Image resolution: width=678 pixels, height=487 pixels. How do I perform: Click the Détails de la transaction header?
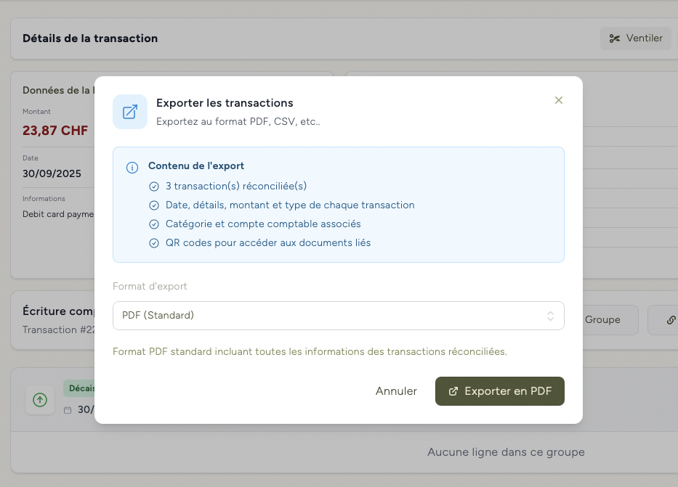90,38
